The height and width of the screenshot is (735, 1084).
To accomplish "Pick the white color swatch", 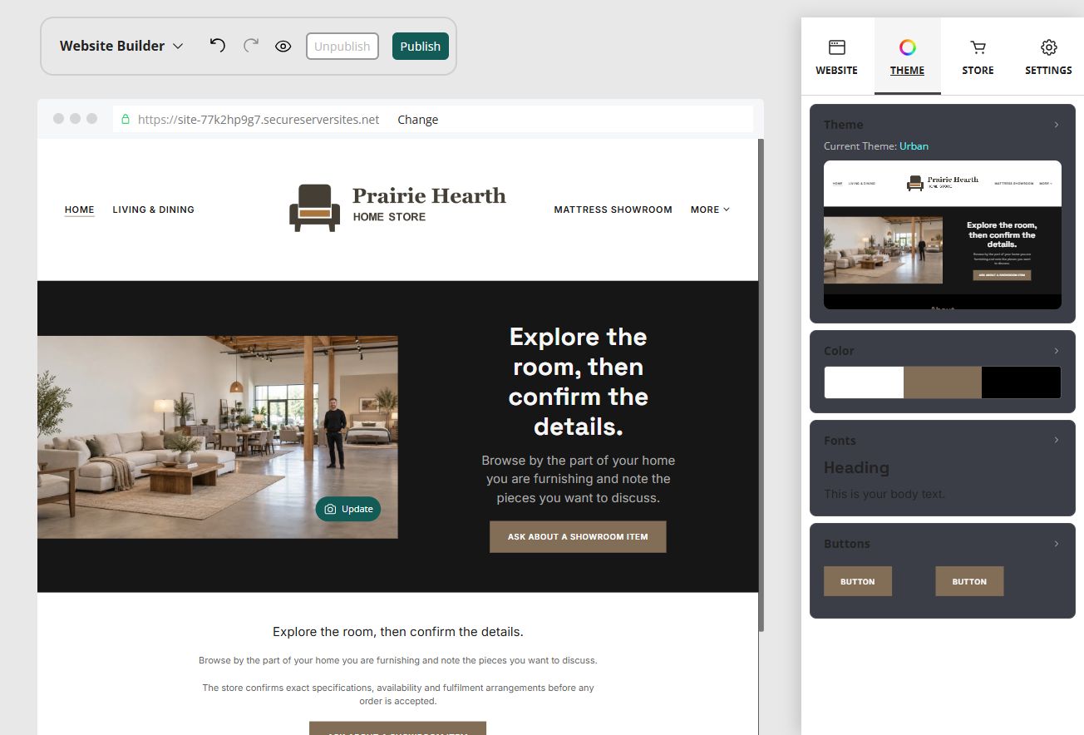I will pyautogui.click(x=864, y=382).
